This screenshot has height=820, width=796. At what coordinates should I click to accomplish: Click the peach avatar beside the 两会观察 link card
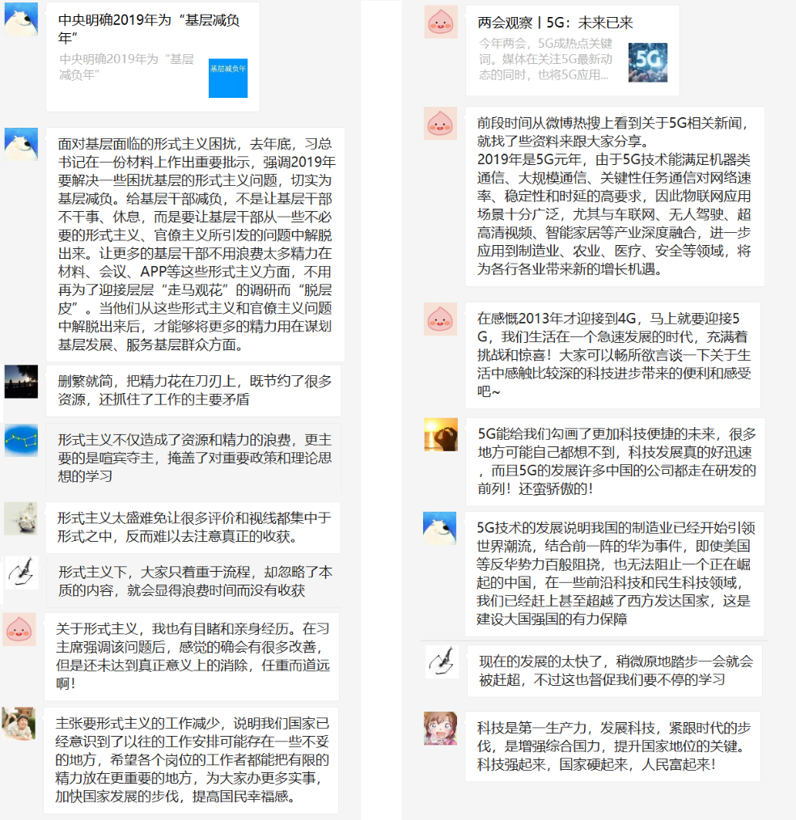coord(441,22)
